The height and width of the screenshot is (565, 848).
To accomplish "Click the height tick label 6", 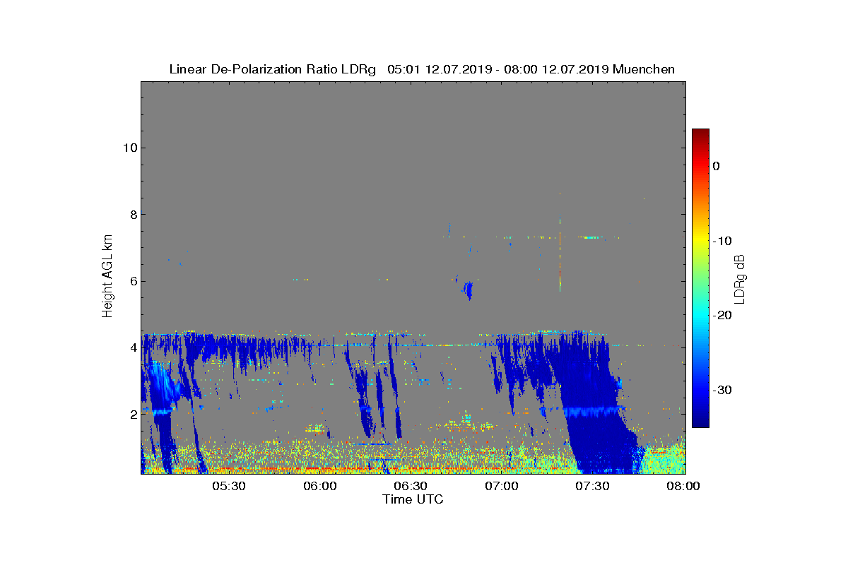I will pyautogui.click(x=132, y=281).
